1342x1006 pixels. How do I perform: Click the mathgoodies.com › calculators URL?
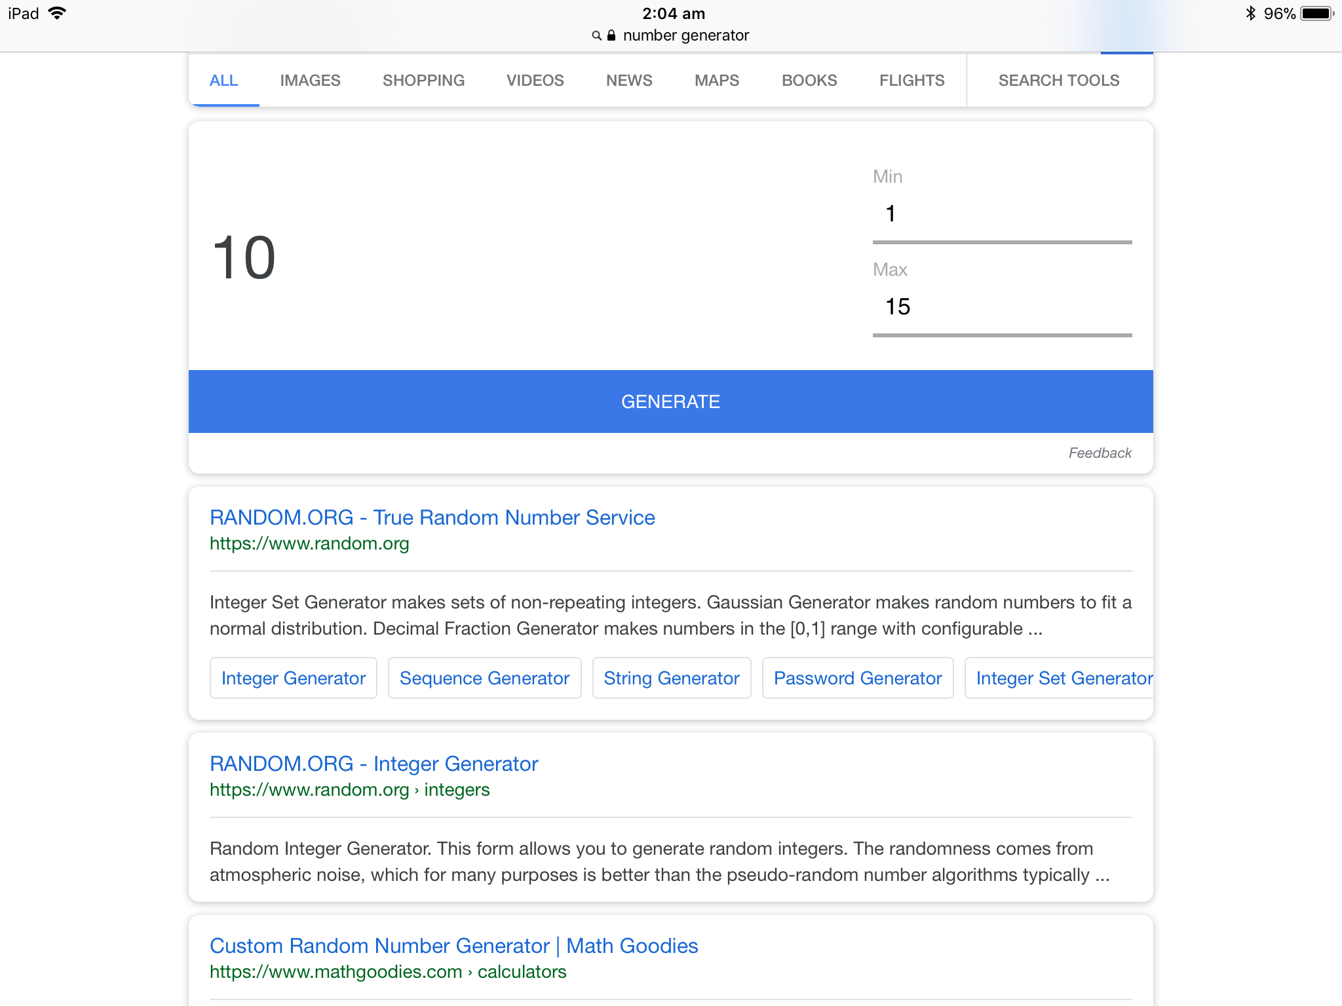pos(388,972)
